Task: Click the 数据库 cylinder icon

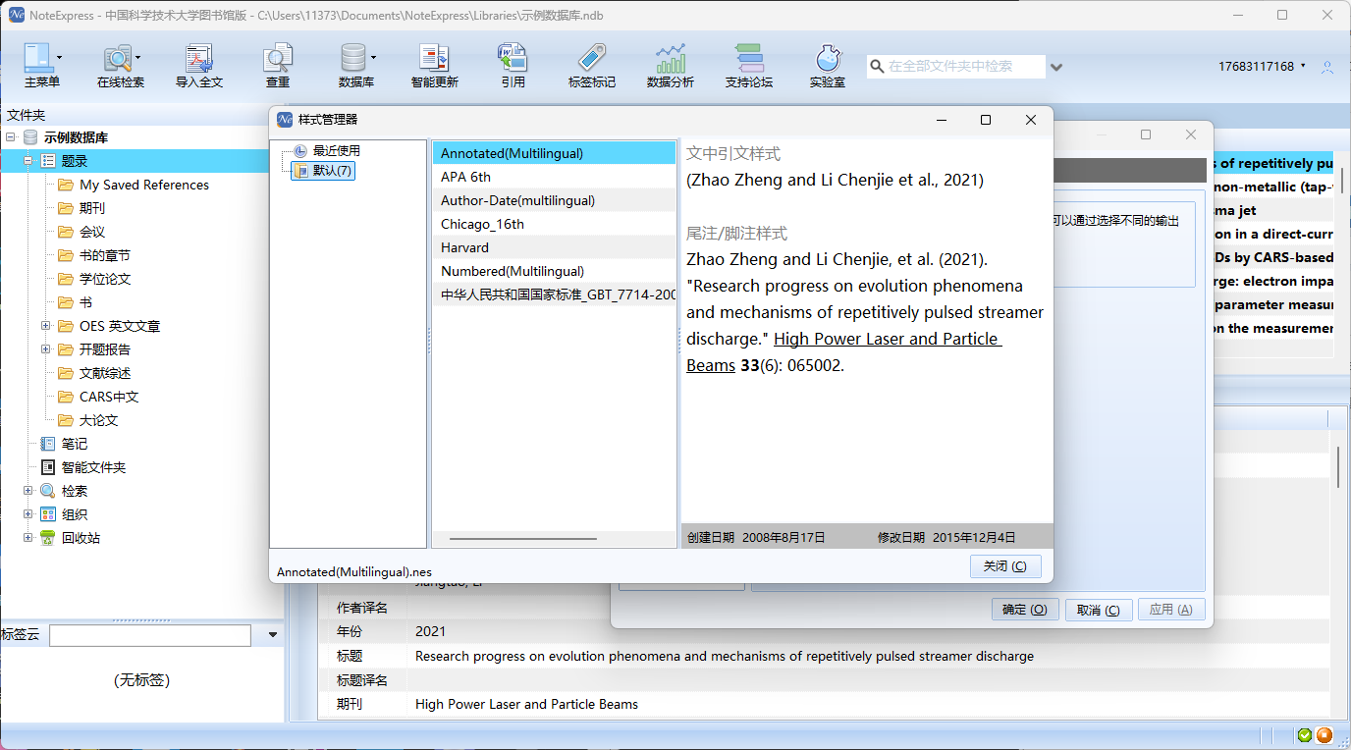Action: 352,57
